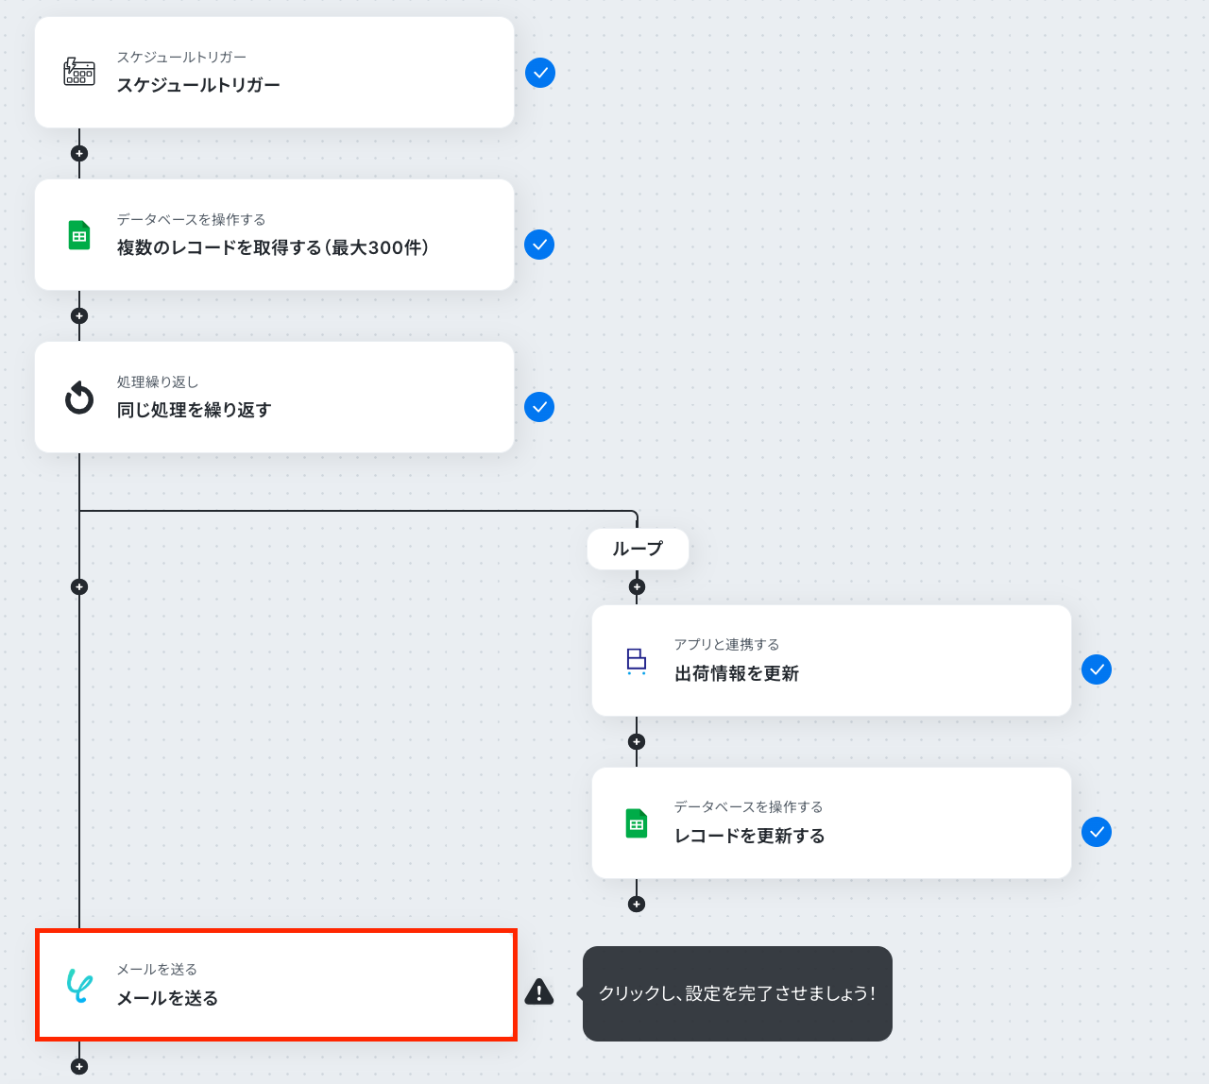
Task: Open the highlighted メールを送る step
Action: click(276, 985)
